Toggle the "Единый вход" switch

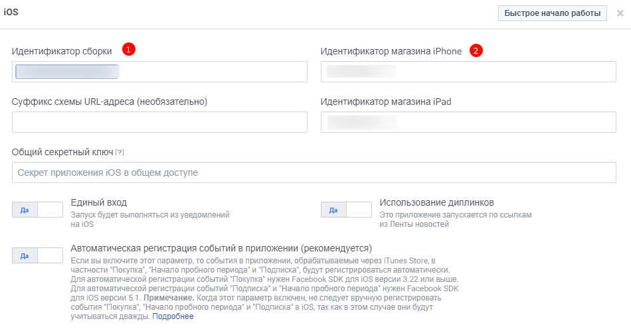[x=37, y=210]
